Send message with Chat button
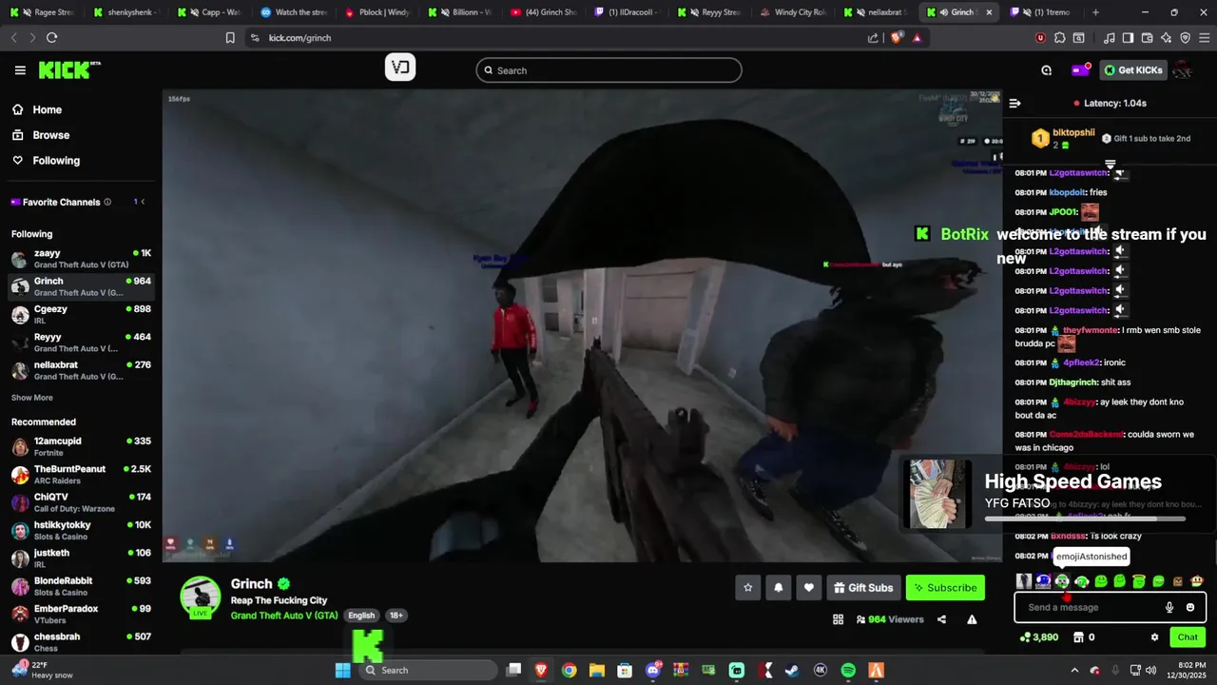Image resolution: width=1217 pixels, height=685 pixels. tap(1188, 637)
